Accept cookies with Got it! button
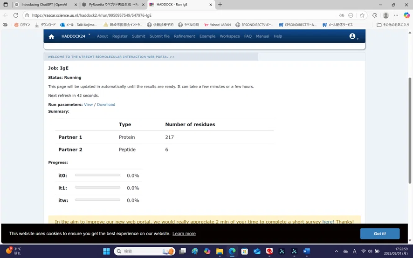This screenshot has width=413, height=258. (380, 233)
